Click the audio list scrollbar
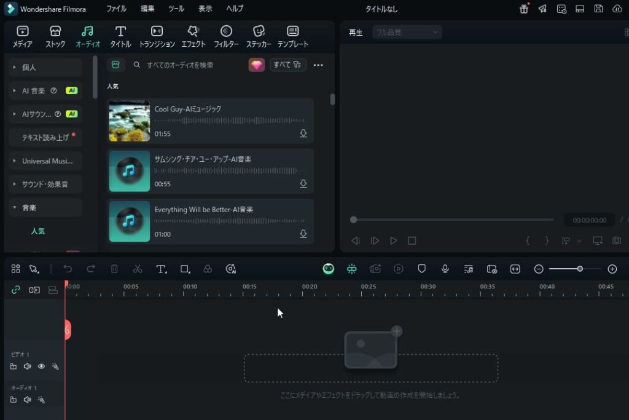 click(x=332, y=99)
